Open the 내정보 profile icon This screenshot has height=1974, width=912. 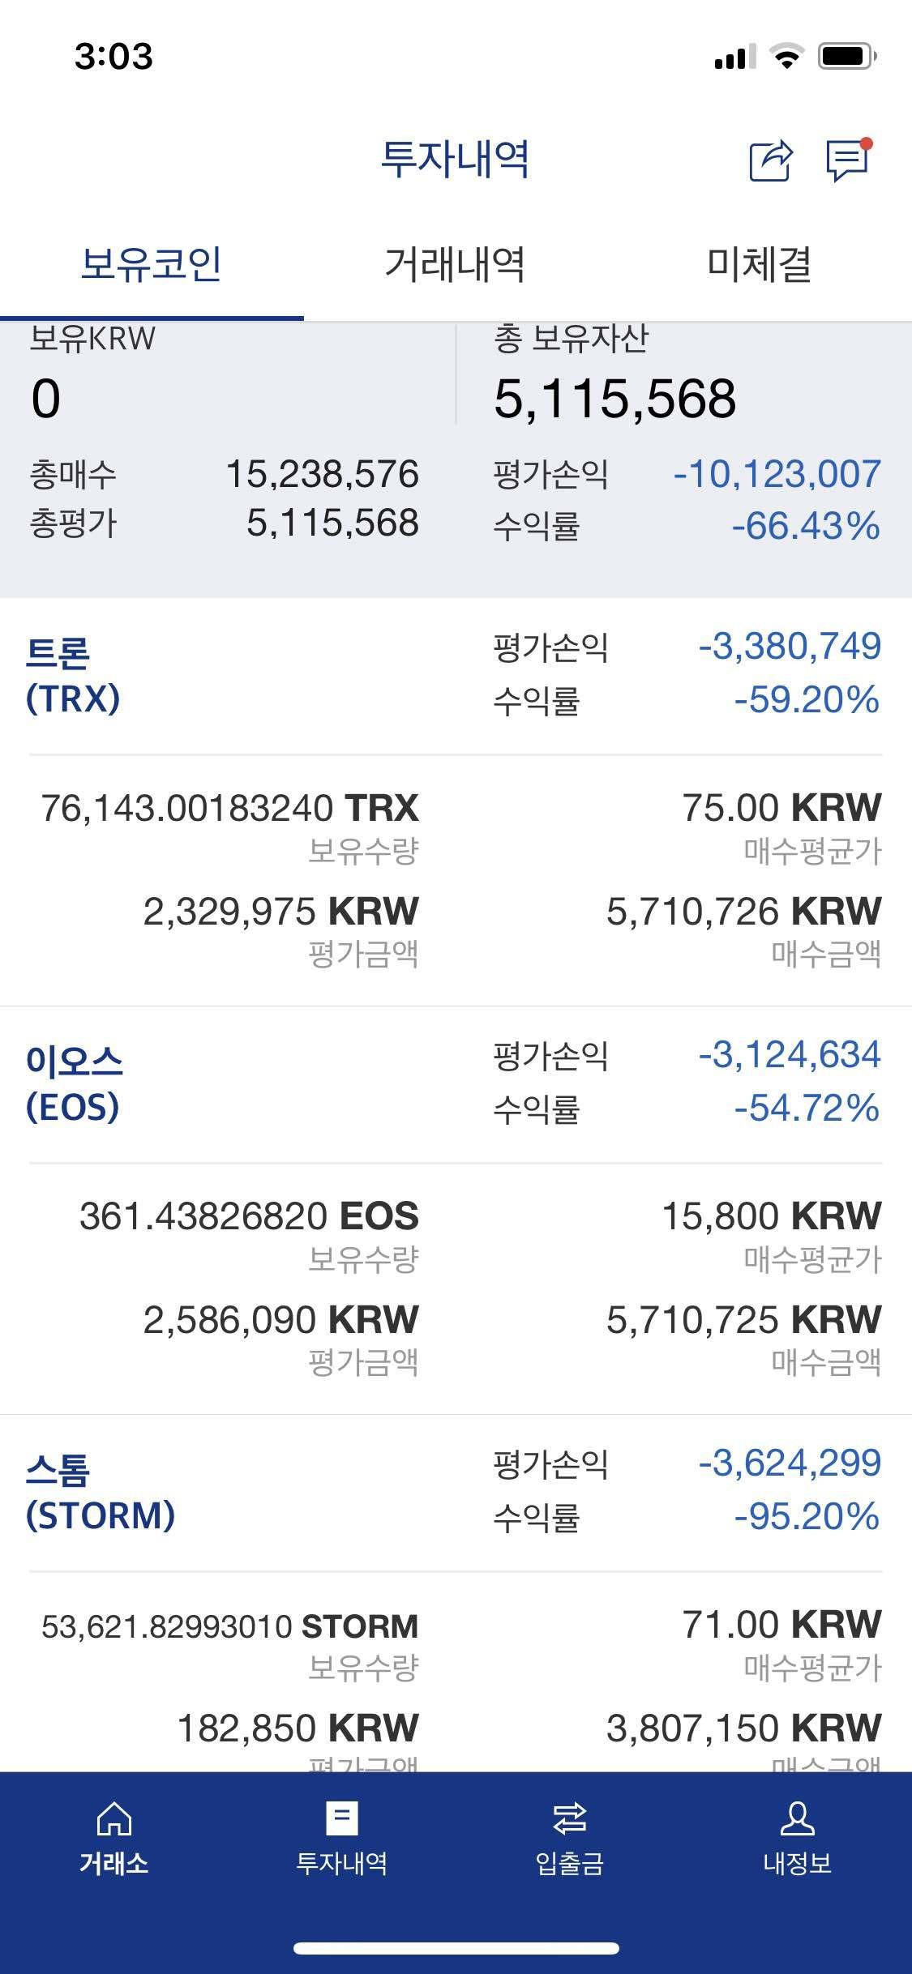[797, 1819]
